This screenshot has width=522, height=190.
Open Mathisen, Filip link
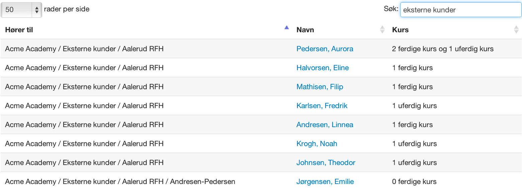(320, 87)
